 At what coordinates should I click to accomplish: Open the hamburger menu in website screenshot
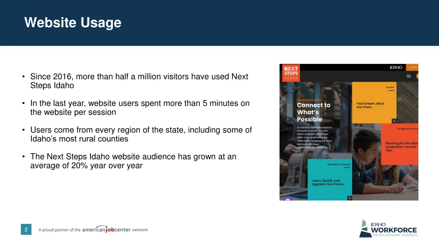[409, 76]
